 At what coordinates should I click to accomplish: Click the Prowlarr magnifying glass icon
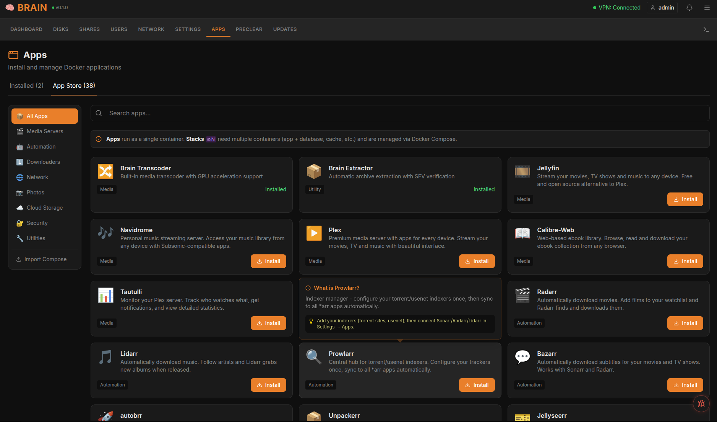[314, 357]
